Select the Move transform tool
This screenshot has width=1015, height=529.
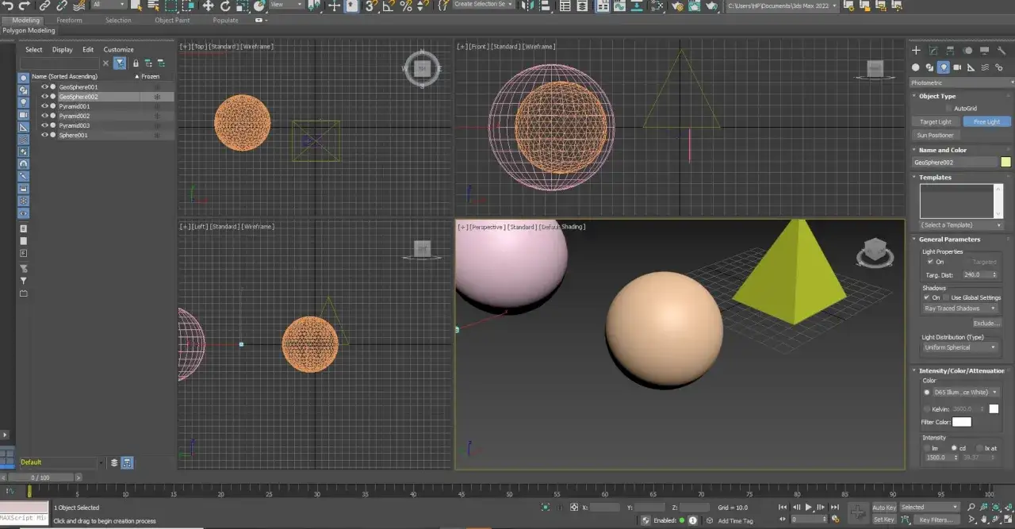(208, 6)
